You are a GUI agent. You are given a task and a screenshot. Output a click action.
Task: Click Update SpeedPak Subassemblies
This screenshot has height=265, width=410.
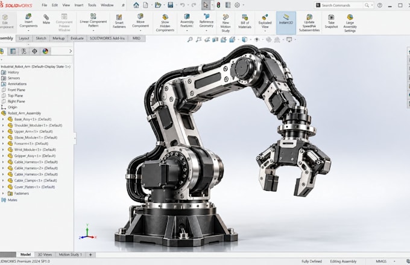[x=309, y=23]
